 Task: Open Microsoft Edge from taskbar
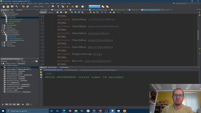(64, 111)
